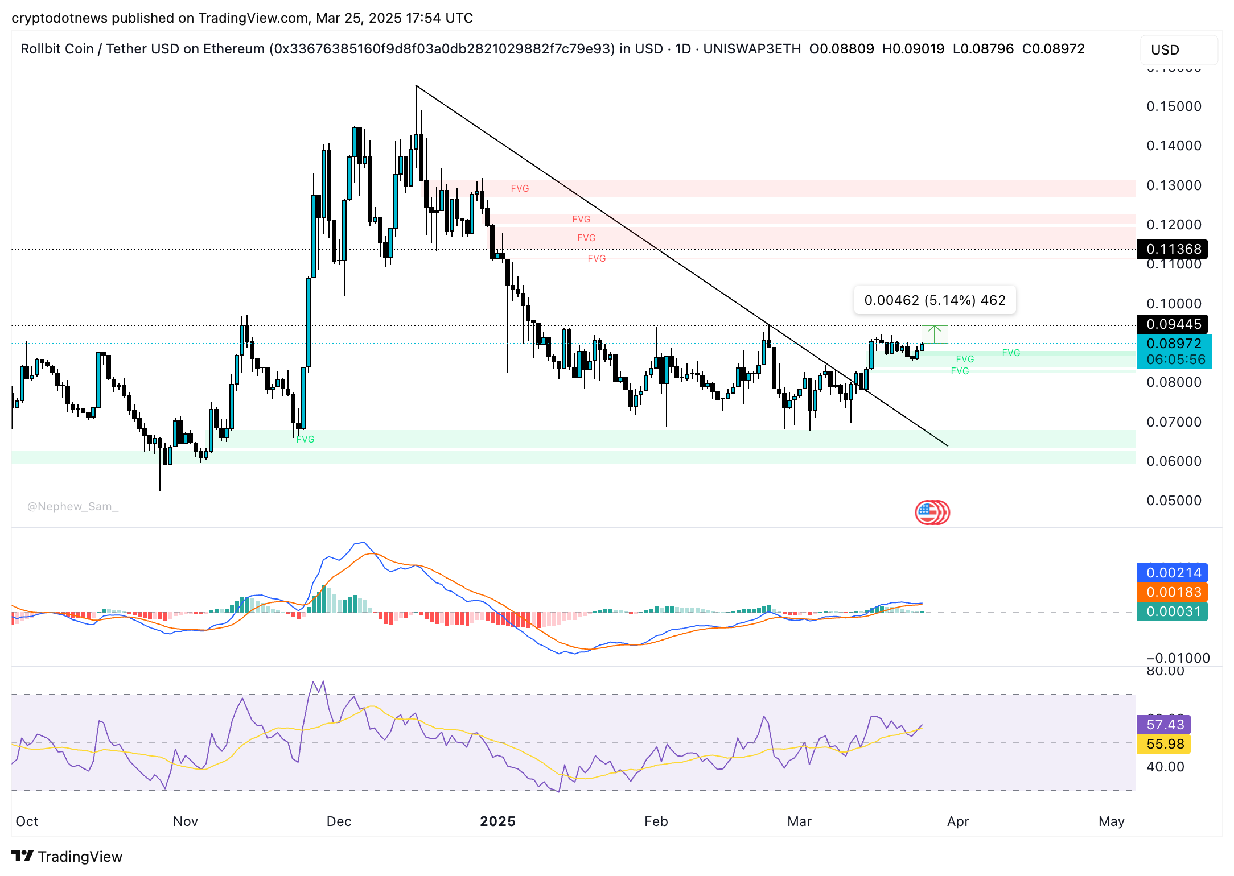Select the 2025 label on time axis
Screen dimensions: 1234x876
coord(498,821)
